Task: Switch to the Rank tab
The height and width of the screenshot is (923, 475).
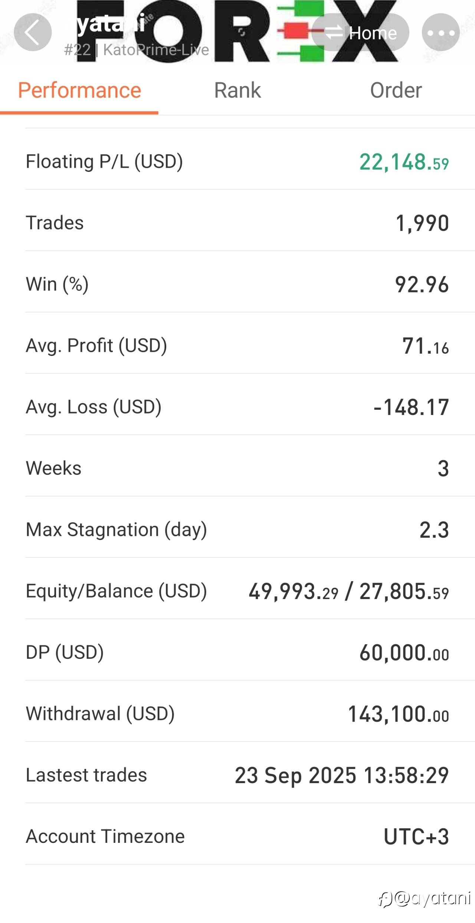Action: coord(237,90)
